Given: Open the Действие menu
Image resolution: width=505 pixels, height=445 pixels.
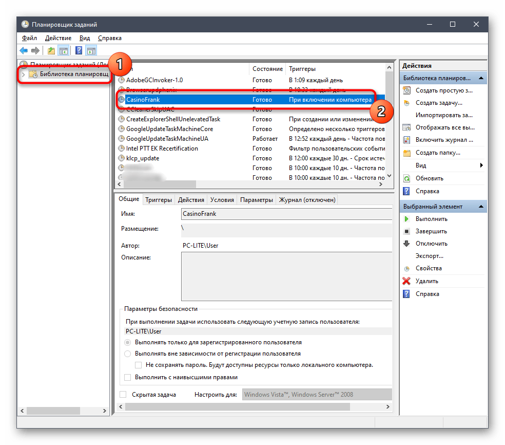Looking at the screenshot, I should [x=59, y=38].
